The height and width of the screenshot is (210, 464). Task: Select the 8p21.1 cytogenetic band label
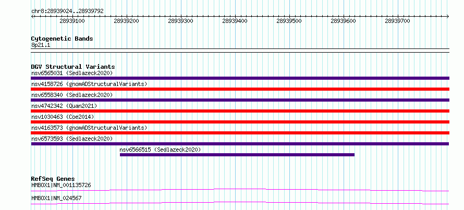(x=40, y=45)
